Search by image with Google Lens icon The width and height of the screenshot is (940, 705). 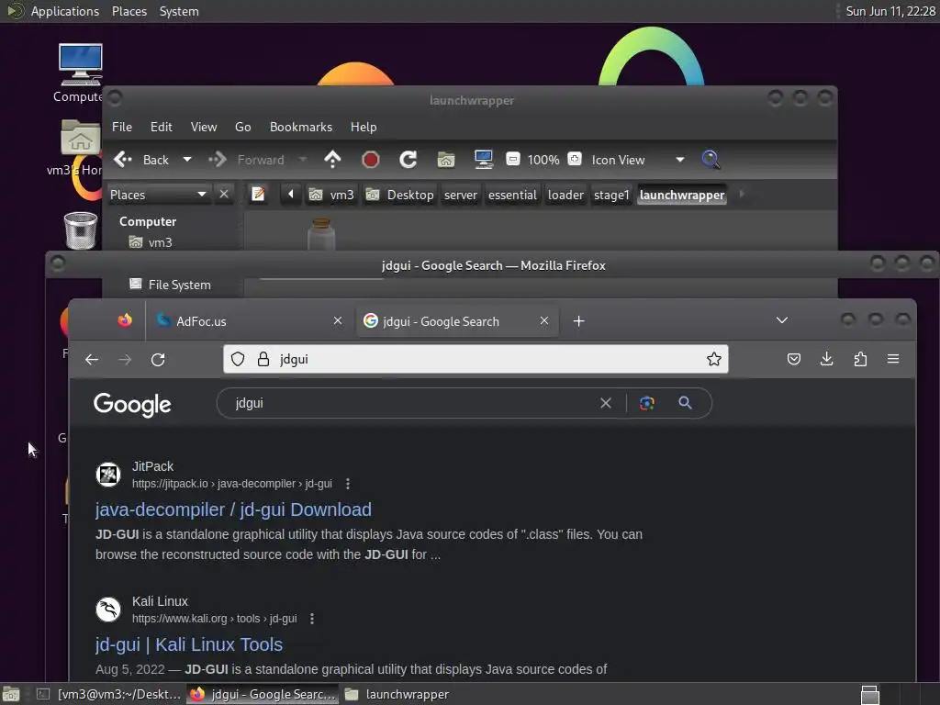tap(647, 403)
